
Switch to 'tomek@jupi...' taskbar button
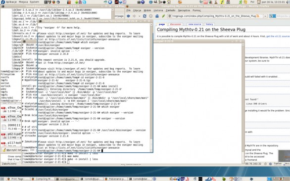91,179
